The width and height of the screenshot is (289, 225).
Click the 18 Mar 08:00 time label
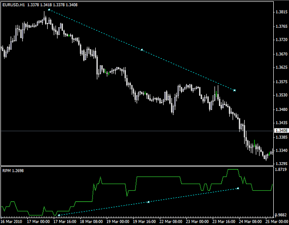[92, 221]
